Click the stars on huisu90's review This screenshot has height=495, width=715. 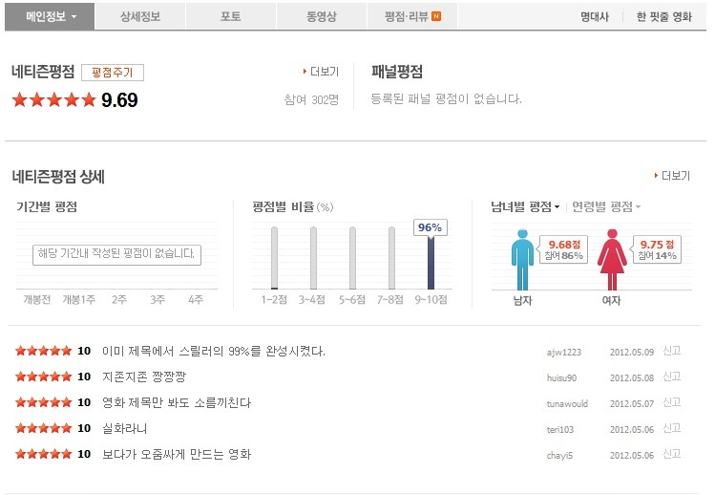43,377
